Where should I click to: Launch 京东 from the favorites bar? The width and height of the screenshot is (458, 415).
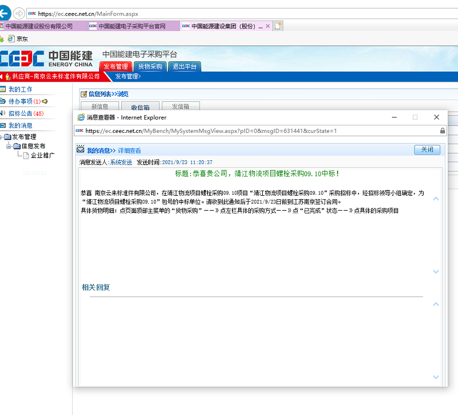click(x=20, y=38)
